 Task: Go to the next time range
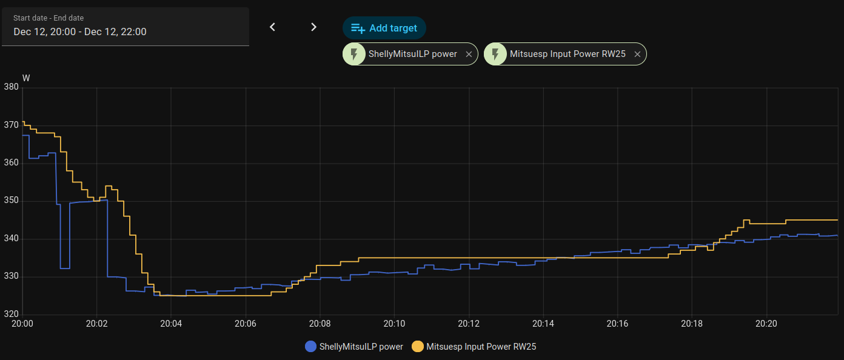click(313, 27)
